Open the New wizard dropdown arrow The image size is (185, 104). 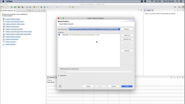point(3,7)
